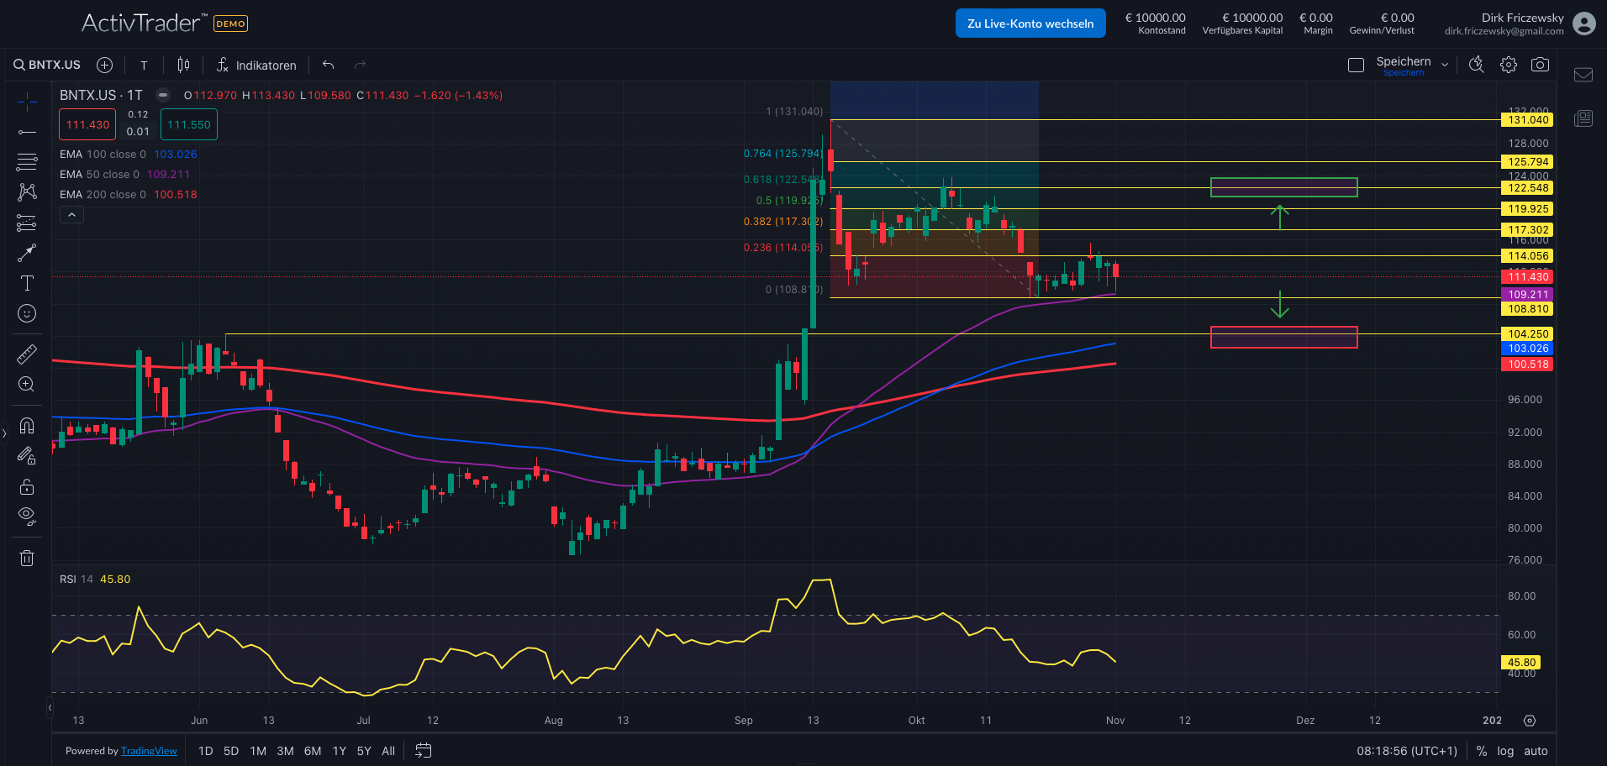Viewport: 1607px width, 766px height.
Task: Collapse the indicator legend chevron
Action: 72,215
